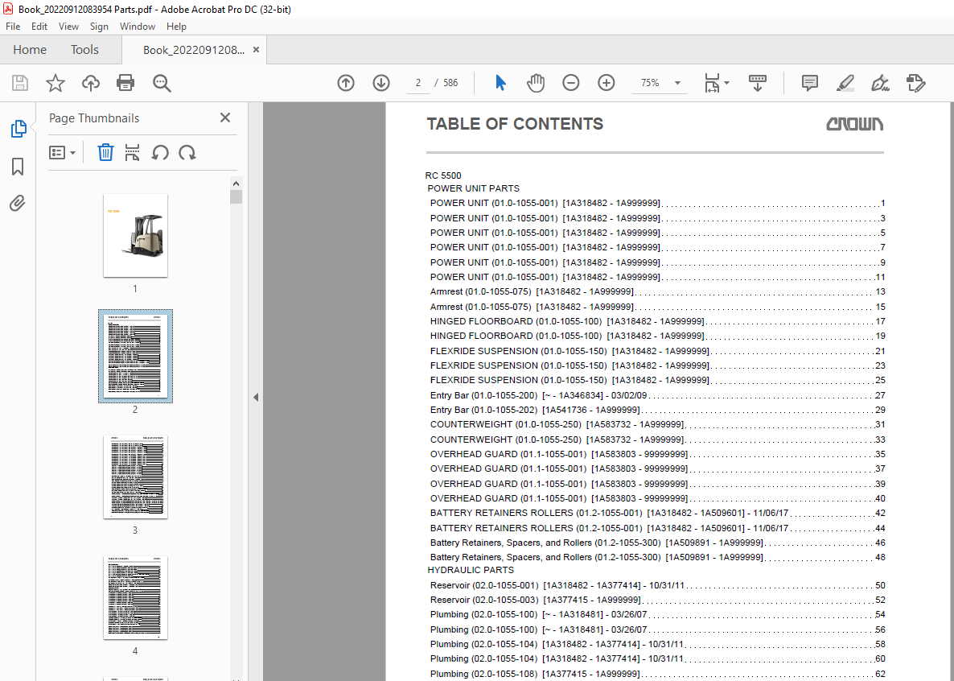The width and height of the screenshot is (954, 681).
Task: Open the Bookmarks sidebar panel
Action: pos(18,167)
